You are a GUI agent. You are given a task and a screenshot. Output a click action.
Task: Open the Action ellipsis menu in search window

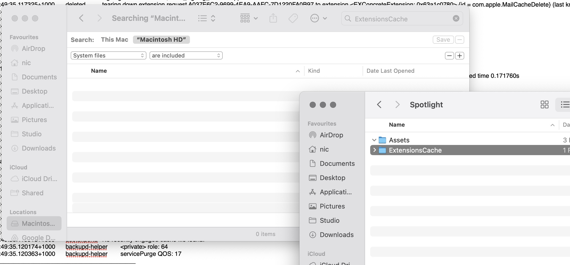point(319,18)
